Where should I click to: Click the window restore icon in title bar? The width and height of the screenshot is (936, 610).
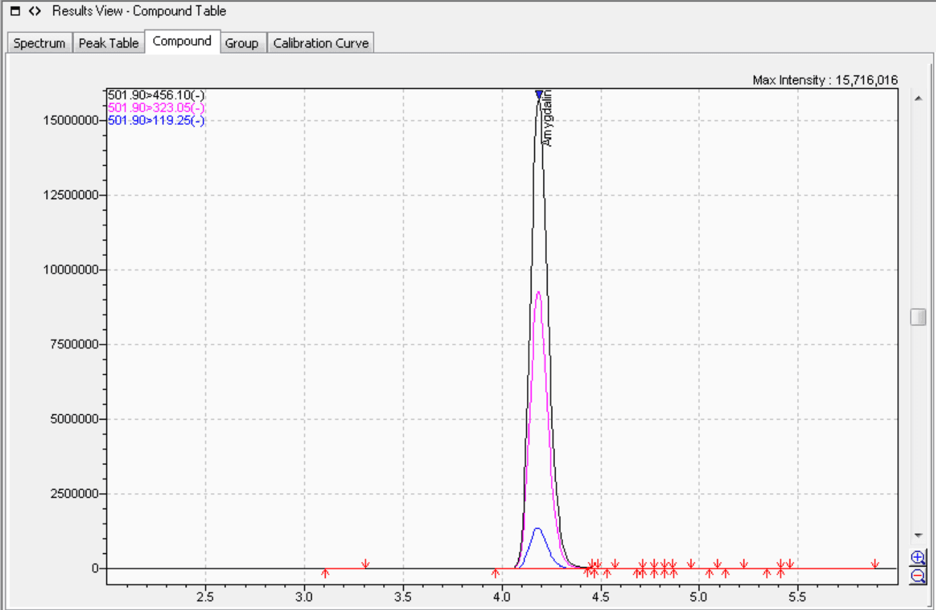15,11
